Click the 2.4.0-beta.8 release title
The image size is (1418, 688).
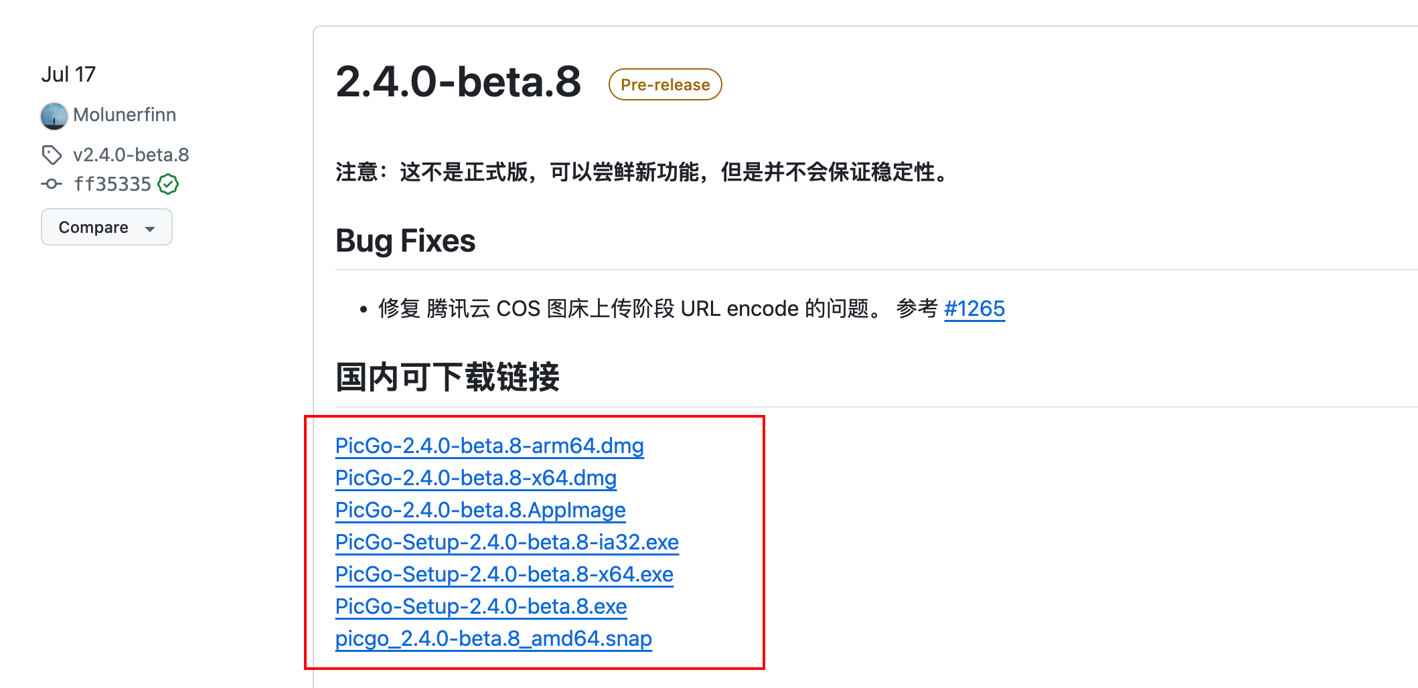[459, 82]
